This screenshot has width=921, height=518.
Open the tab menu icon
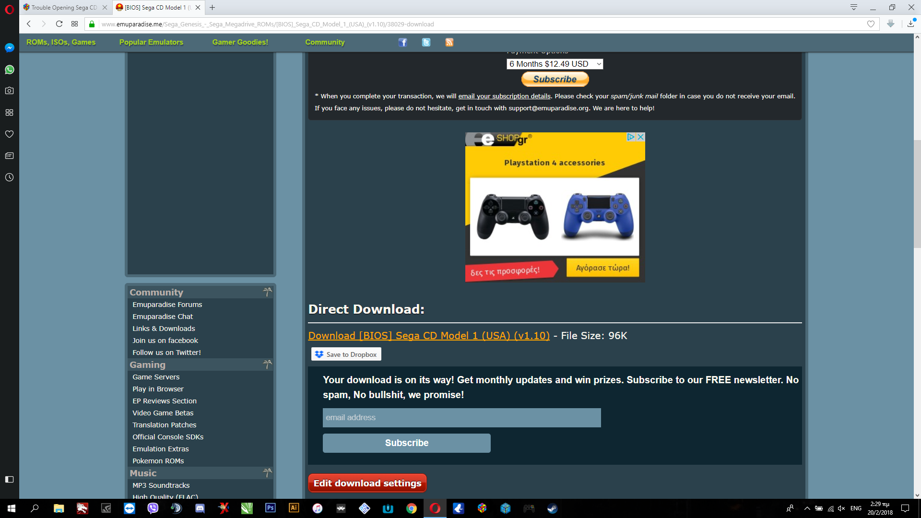854,7
